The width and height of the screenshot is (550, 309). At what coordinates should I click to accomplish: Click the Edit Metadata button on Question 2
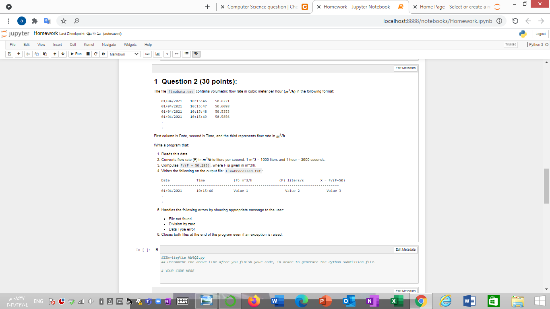405,68
